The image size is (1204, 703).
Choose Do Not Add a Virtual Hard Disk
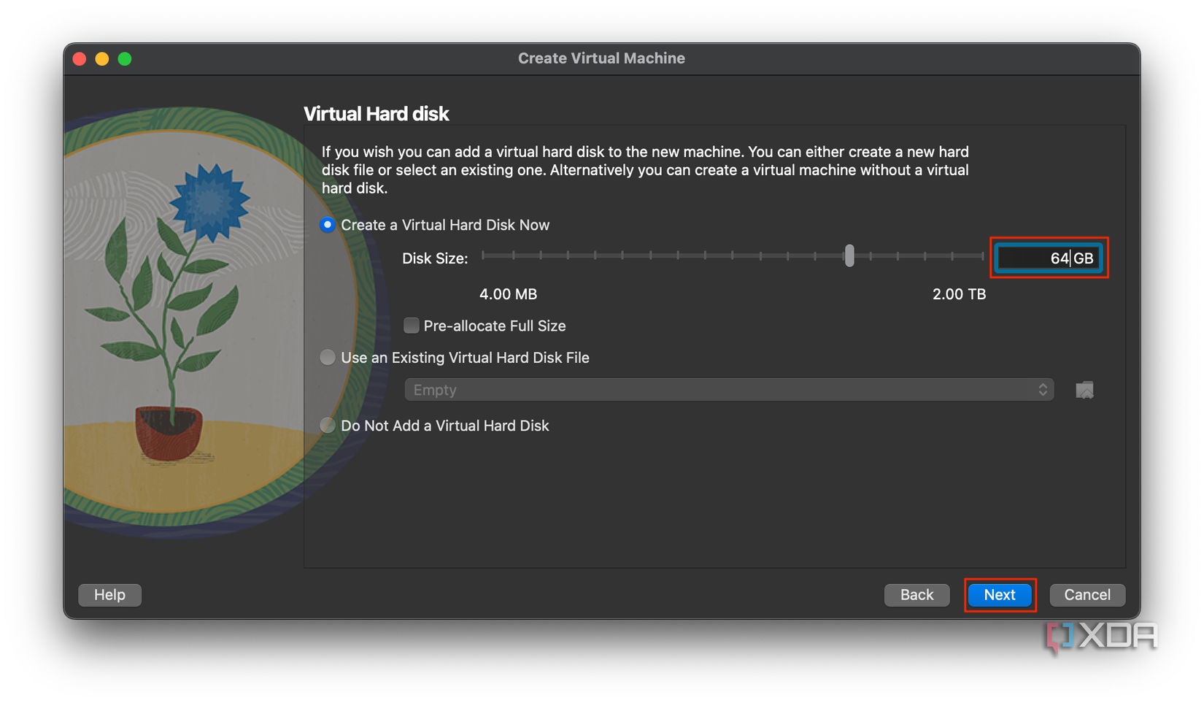tap(328, 426)
